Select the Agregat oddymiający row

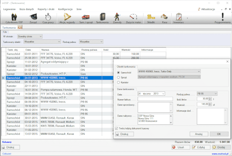[x=58, y=62]
